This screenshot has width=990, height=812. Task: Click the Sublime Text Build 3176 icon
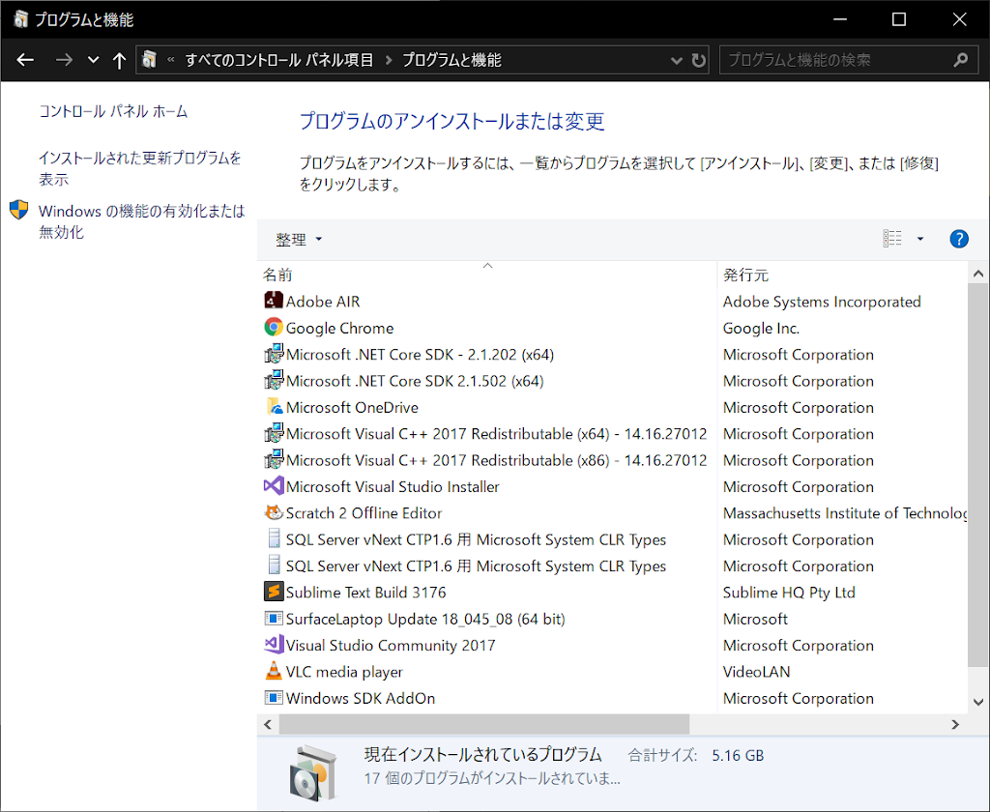tap(274, 592)
